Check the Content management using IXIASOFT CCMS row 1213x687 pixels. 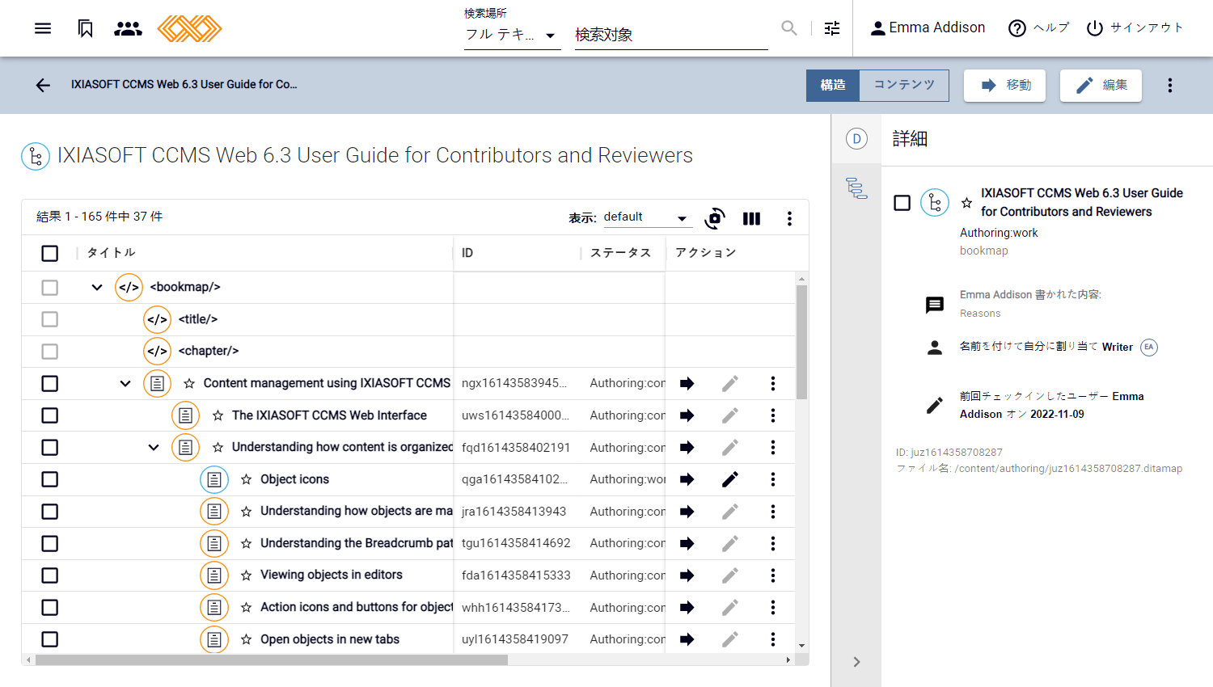[x=49, y=383]
